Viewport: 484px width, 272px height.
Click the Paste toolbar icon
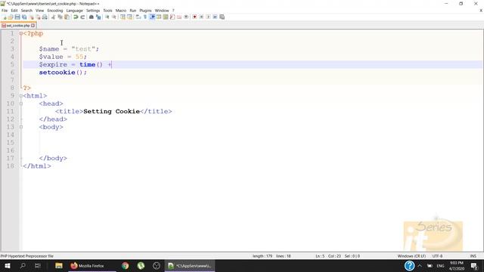point(67,17)
